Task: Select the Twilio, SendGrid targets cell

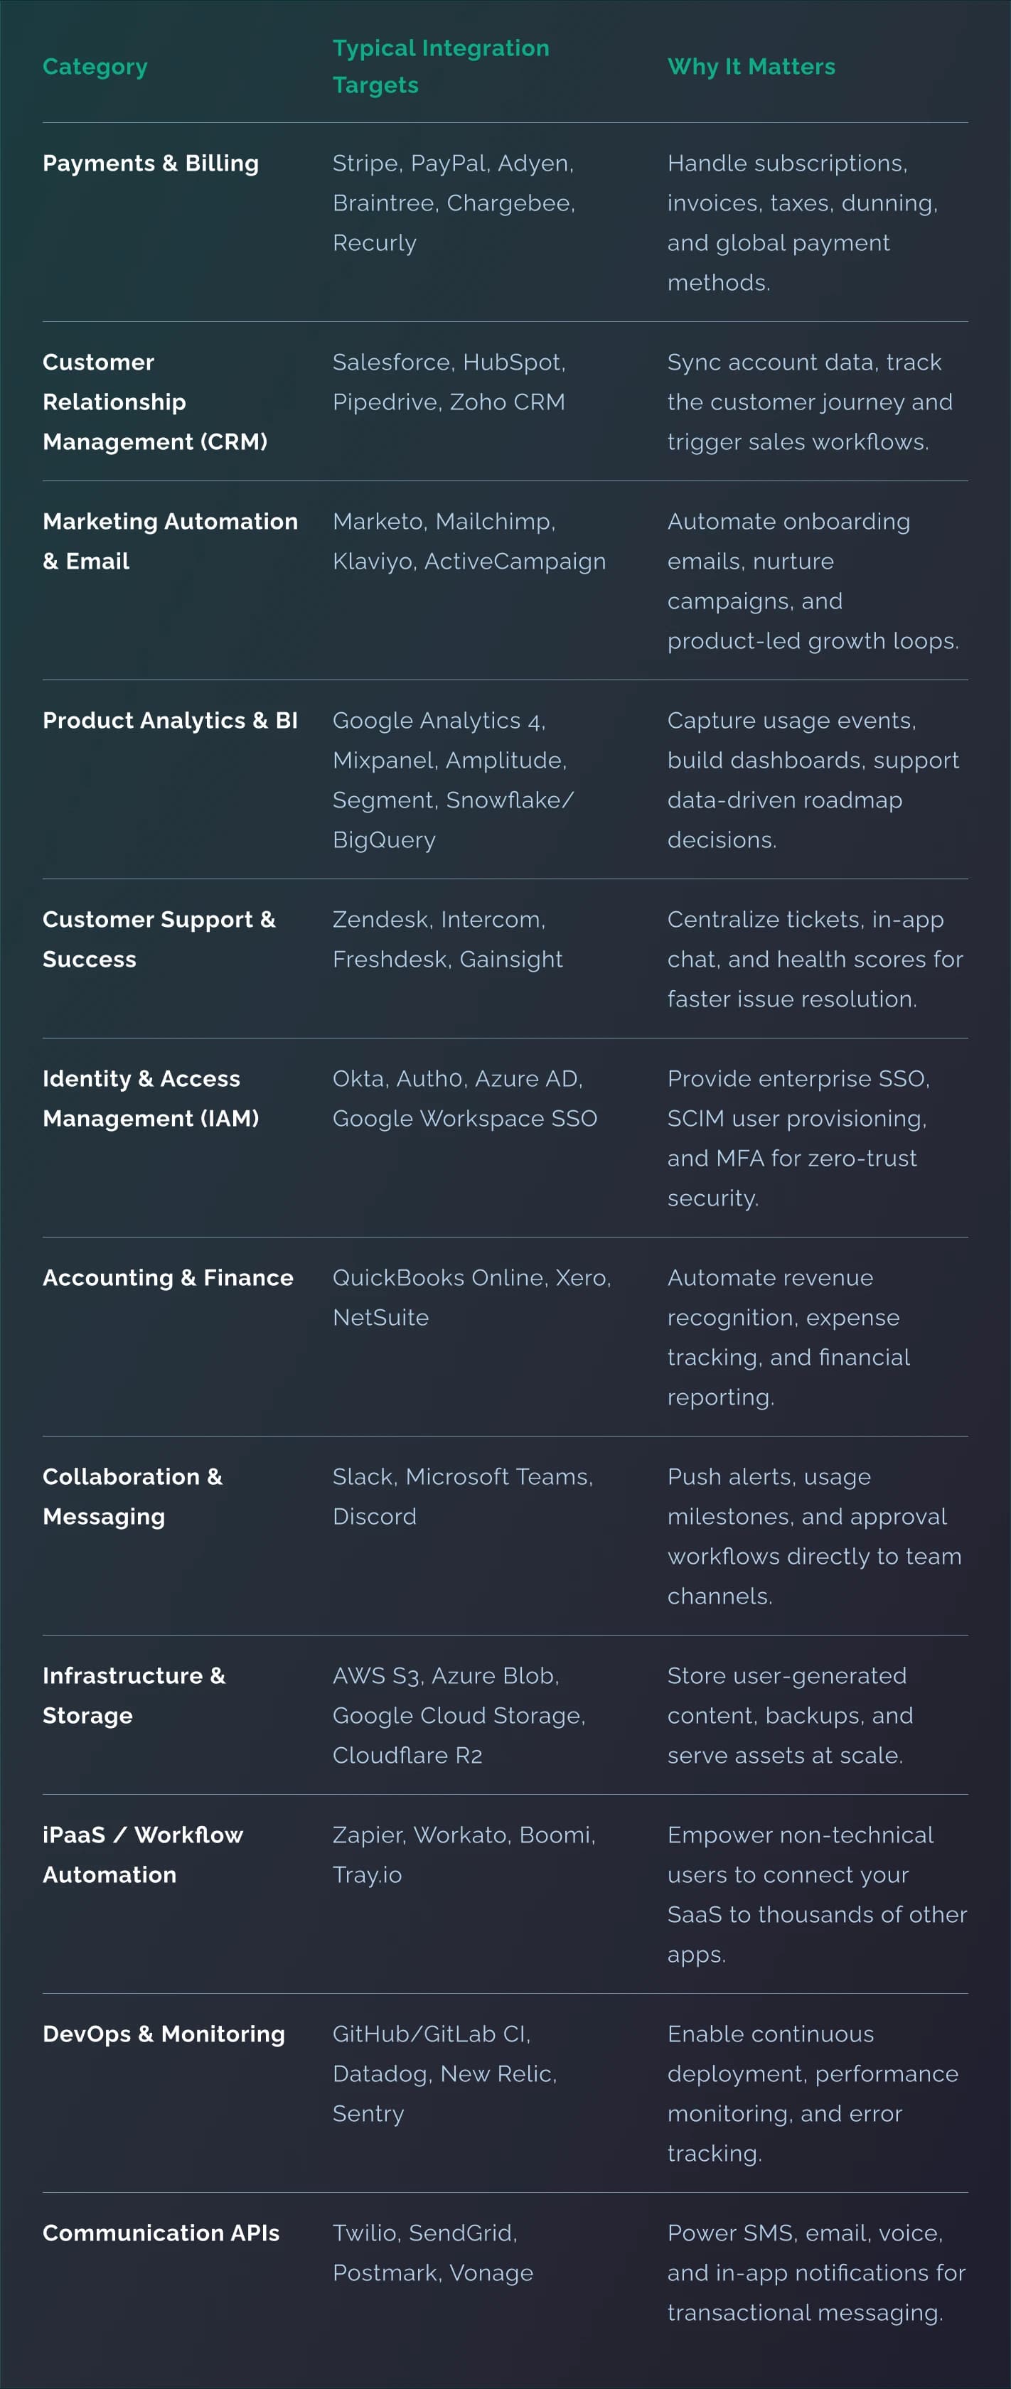Action: tap(432, 2253)
